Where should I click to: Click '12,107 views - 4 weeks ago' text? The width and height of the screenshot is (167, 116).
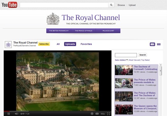(x=145, y=98)
